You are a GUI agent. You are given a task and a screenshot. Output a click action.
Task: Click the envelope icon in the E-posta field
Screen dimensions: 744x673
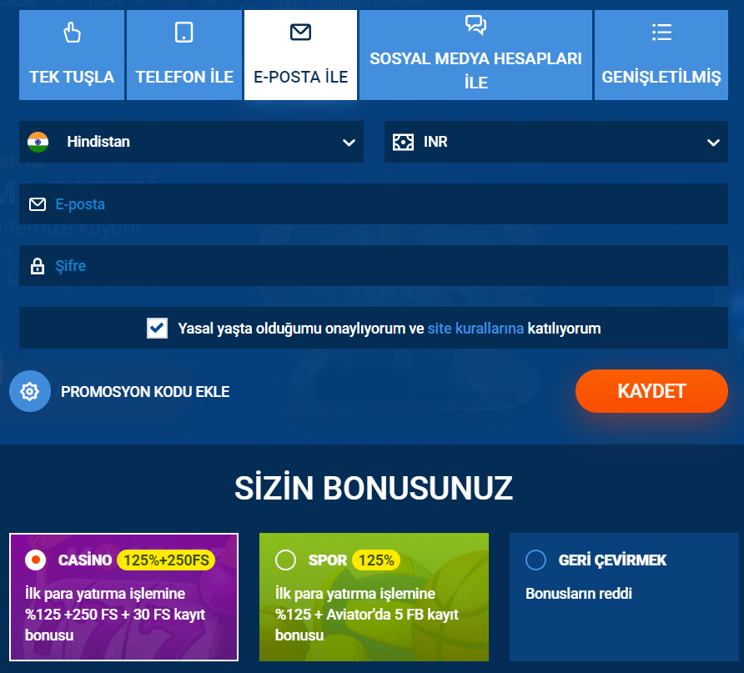[38, 204]
